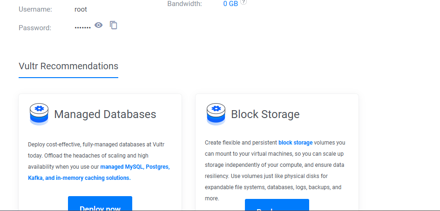Click the Bandwidth label
440x211 pixels.
tap(185, 4)
